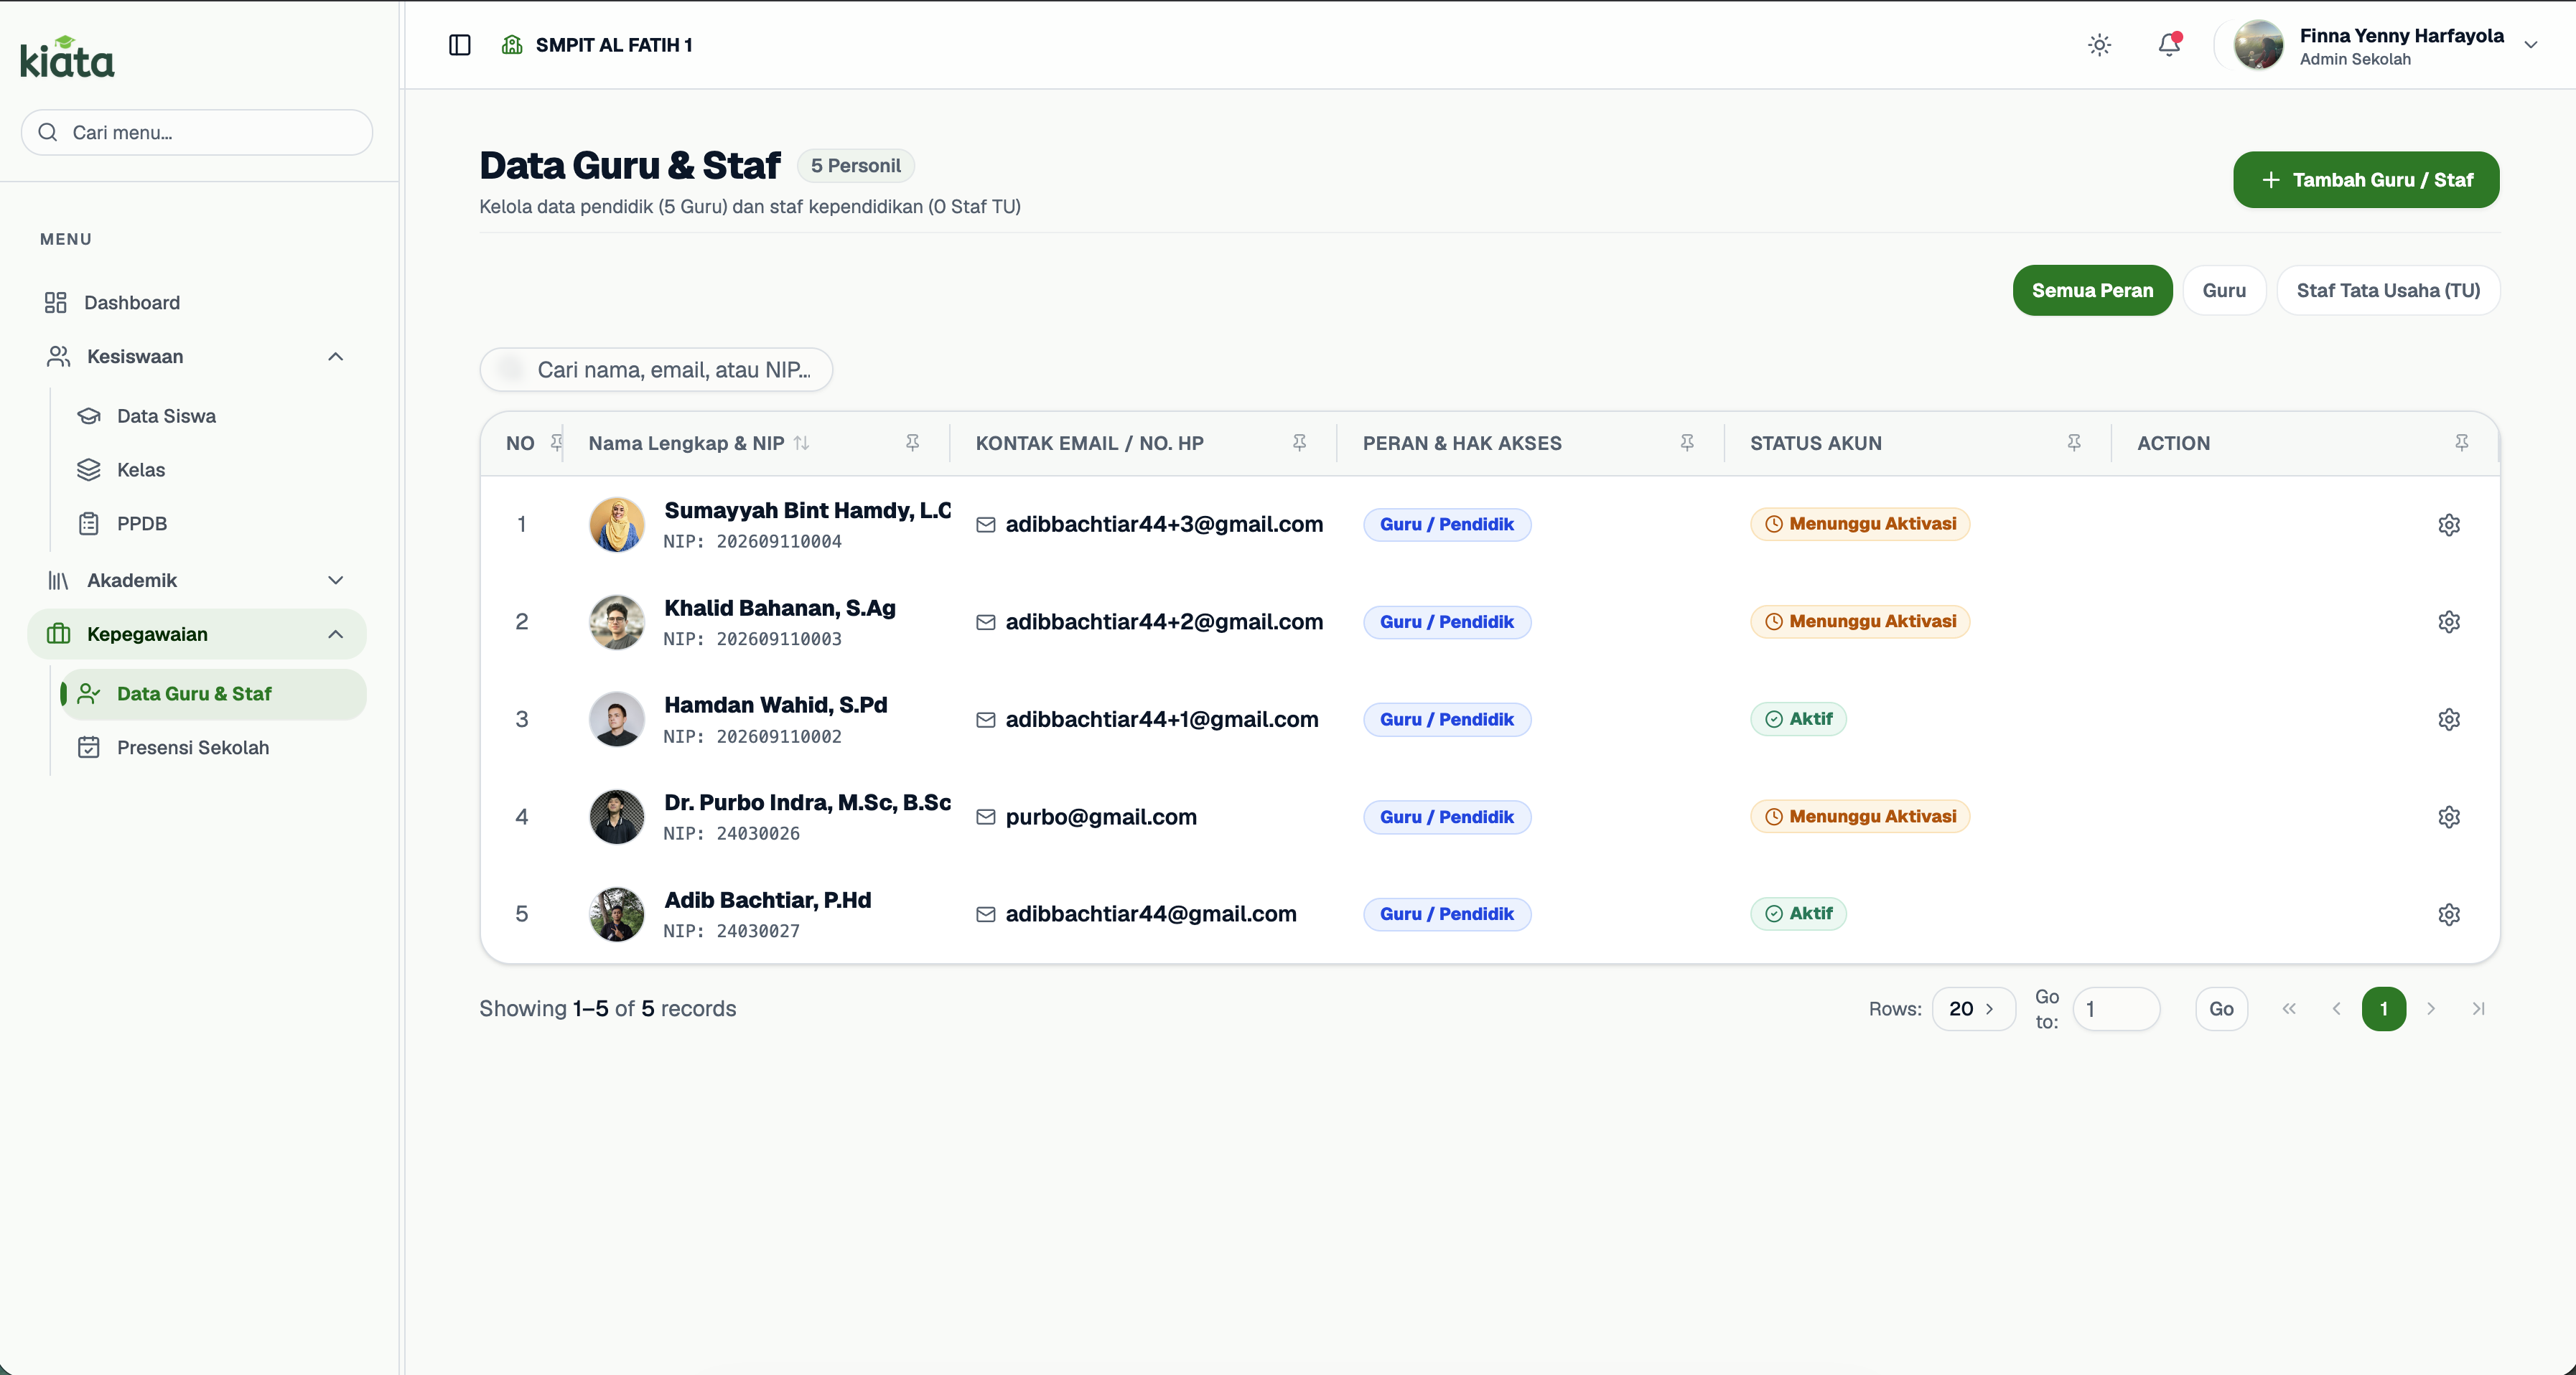
Task: Go to the next page arrow
Action: tap(2430, 1008)
